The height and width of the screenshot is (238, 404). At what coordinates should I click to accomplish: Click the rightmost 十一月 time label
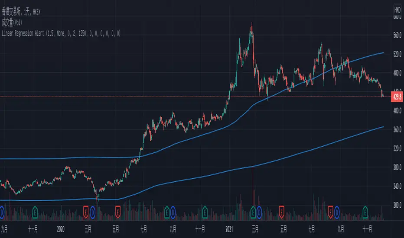367,229
